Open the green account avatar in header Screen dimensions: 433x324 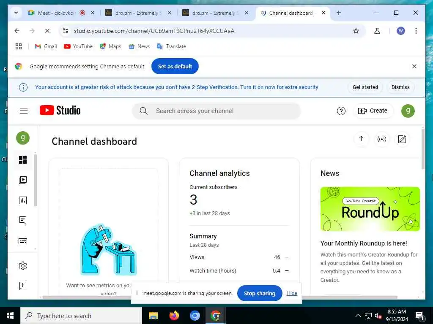coord(408,111)
